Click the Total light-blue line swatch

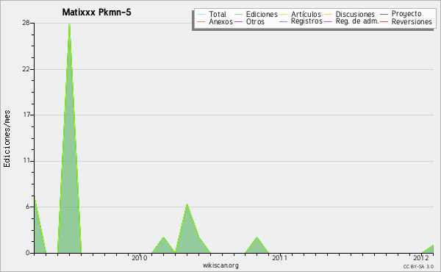pos(201,15)
